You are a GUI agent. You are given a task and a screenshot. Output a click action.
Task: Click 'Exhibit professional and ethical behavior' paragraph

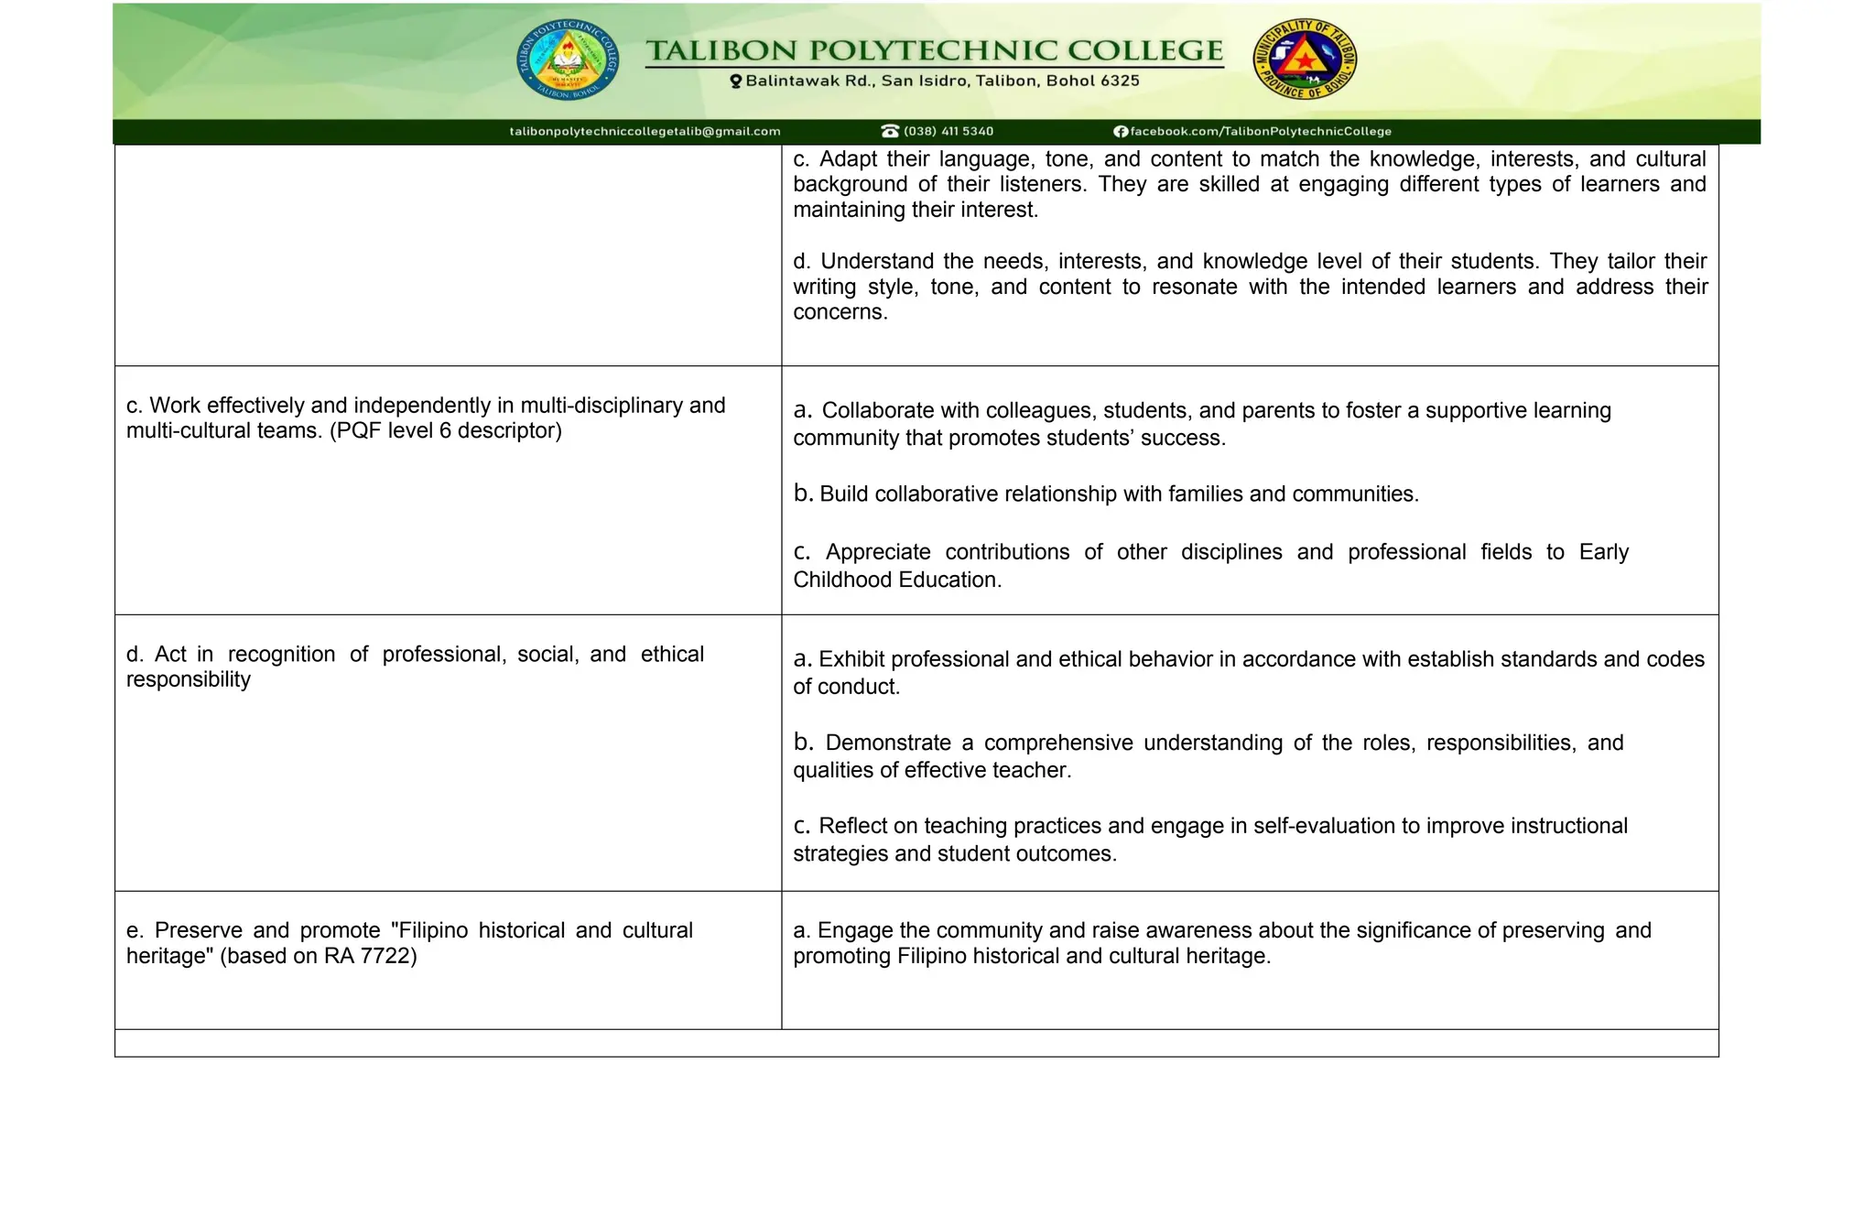pyautogui.click(x=1248, y=672)
